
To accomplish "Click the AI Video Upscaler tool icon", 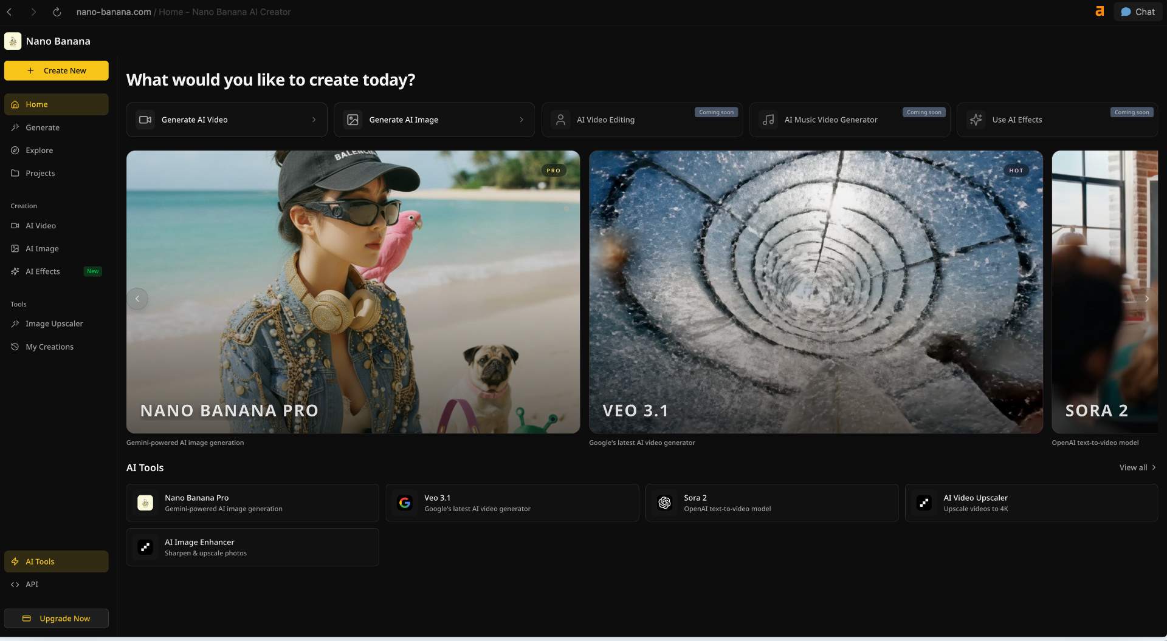I will (x=924, y=503).
